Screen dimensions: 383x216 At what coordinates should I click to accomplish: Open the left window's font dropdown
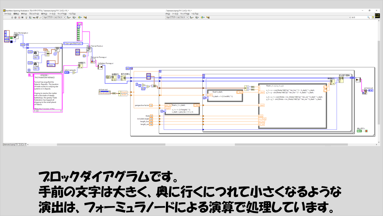[54, 17]
